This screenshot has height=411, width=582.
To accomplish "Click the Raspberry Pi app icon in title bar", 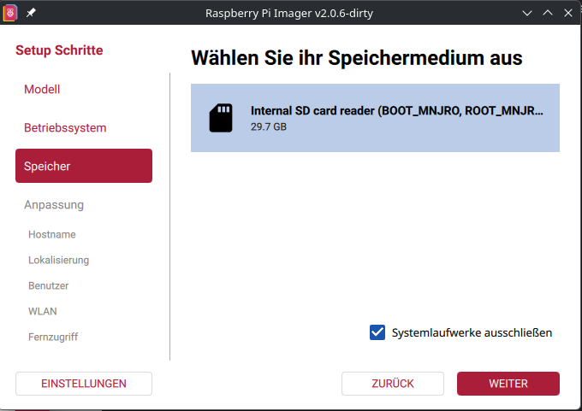I will coord(11,13).
